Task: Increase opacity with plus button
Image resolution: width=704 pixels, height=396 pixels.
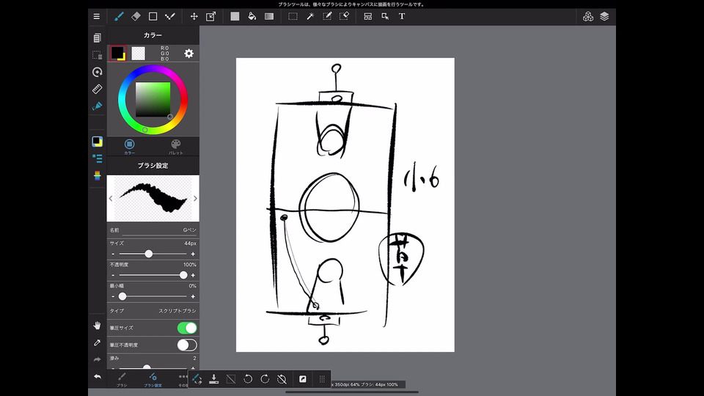Action: [193, 275]
